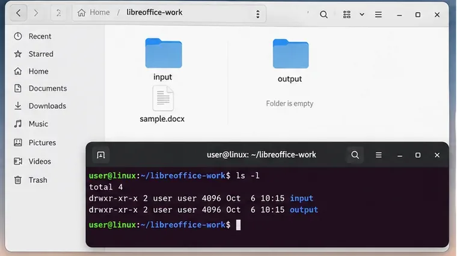The image size is (457, 256).
Task: Click the sample.docx file name label
Action: [x=162, y=119]
